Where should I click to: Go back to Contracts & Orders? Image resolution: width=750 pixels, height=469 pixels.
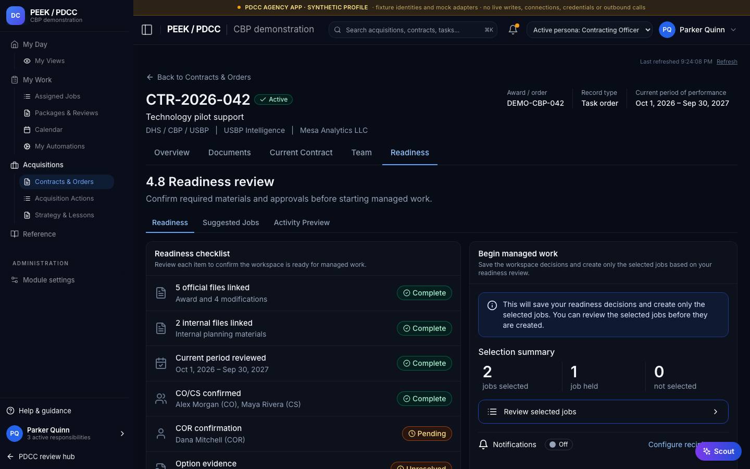coord(198,77)
